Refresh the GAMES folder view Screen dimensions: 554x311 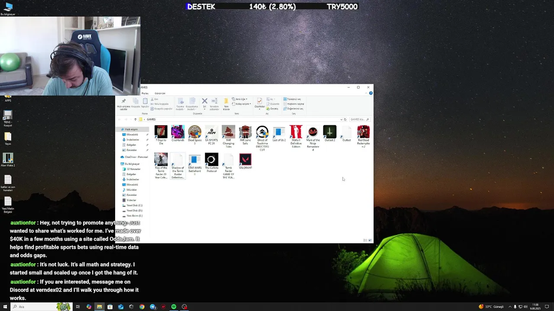pyautogui.click(x=345, y=120)
